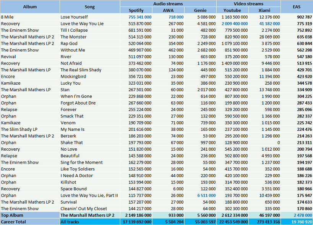Click the Smack That song cell
This screenshot has height=225, width=313.
point(90,116)
